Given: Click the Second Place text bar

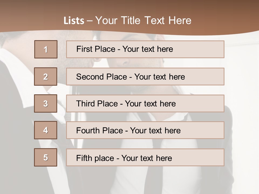Looking at the screenshot, I should pos(145,77).
